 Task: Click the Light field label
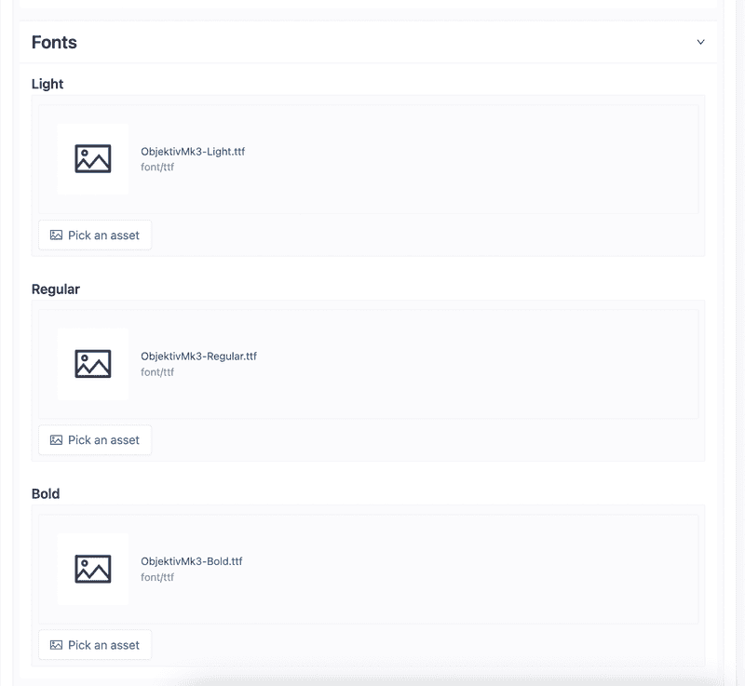pyautogui.click(x=47, y=84)
